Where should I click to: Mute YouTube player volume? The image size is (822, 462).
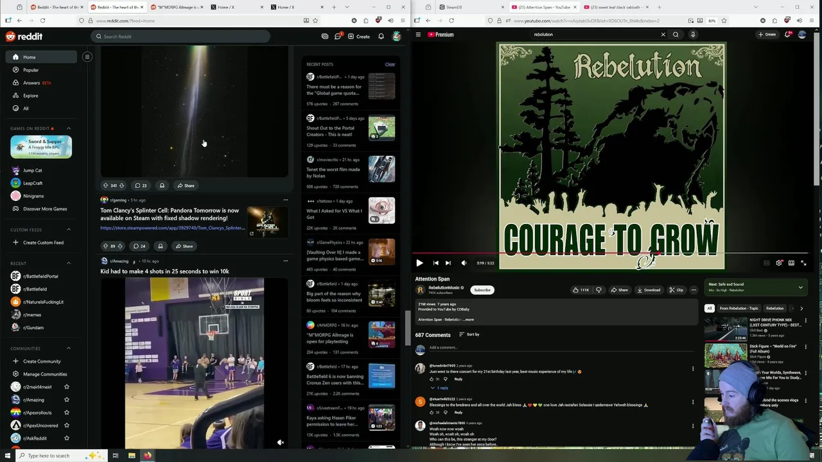pyautogui.click(x=464, y=262)
